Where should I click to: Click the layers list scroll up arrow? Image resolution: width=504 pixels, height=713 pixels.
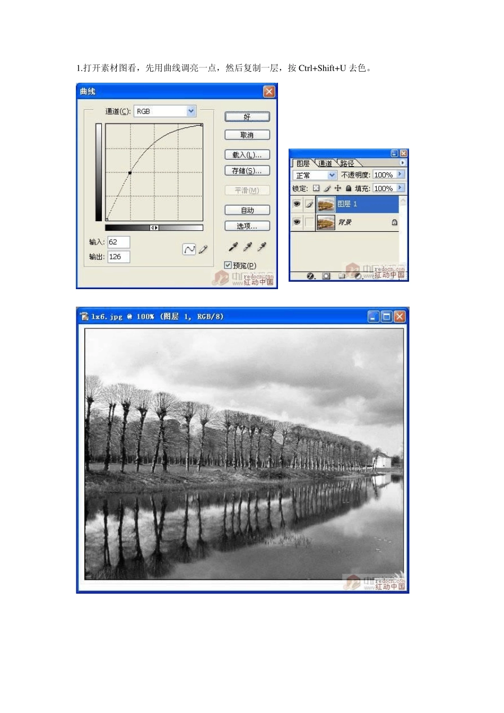click(x=403, y=201)
